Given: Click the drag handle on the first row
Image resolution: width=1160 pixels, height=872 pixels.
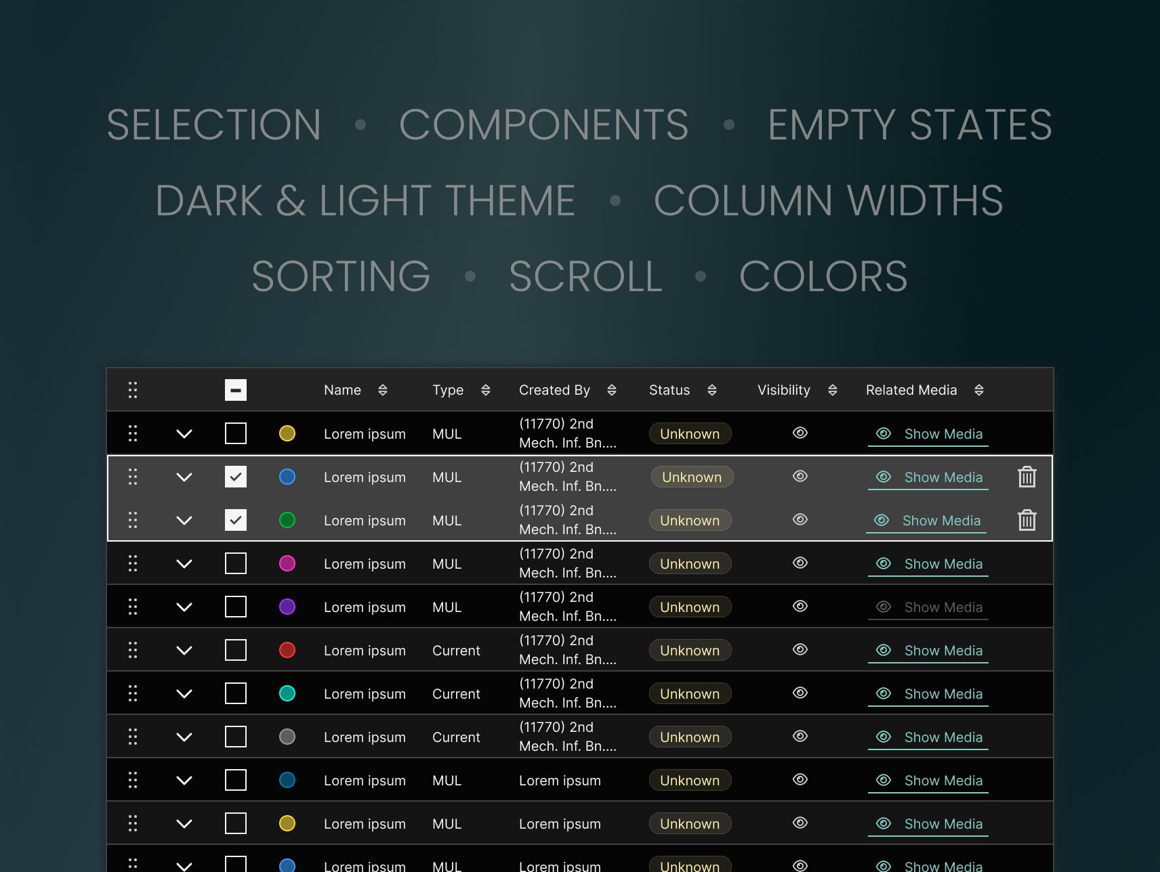Looking at the screenshot, I should (133, 433).
